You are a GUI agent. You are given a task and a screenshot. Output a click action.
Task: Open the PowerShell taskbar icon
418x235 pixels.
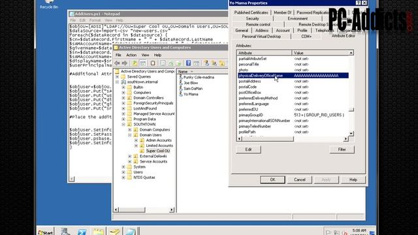point(82,232)
